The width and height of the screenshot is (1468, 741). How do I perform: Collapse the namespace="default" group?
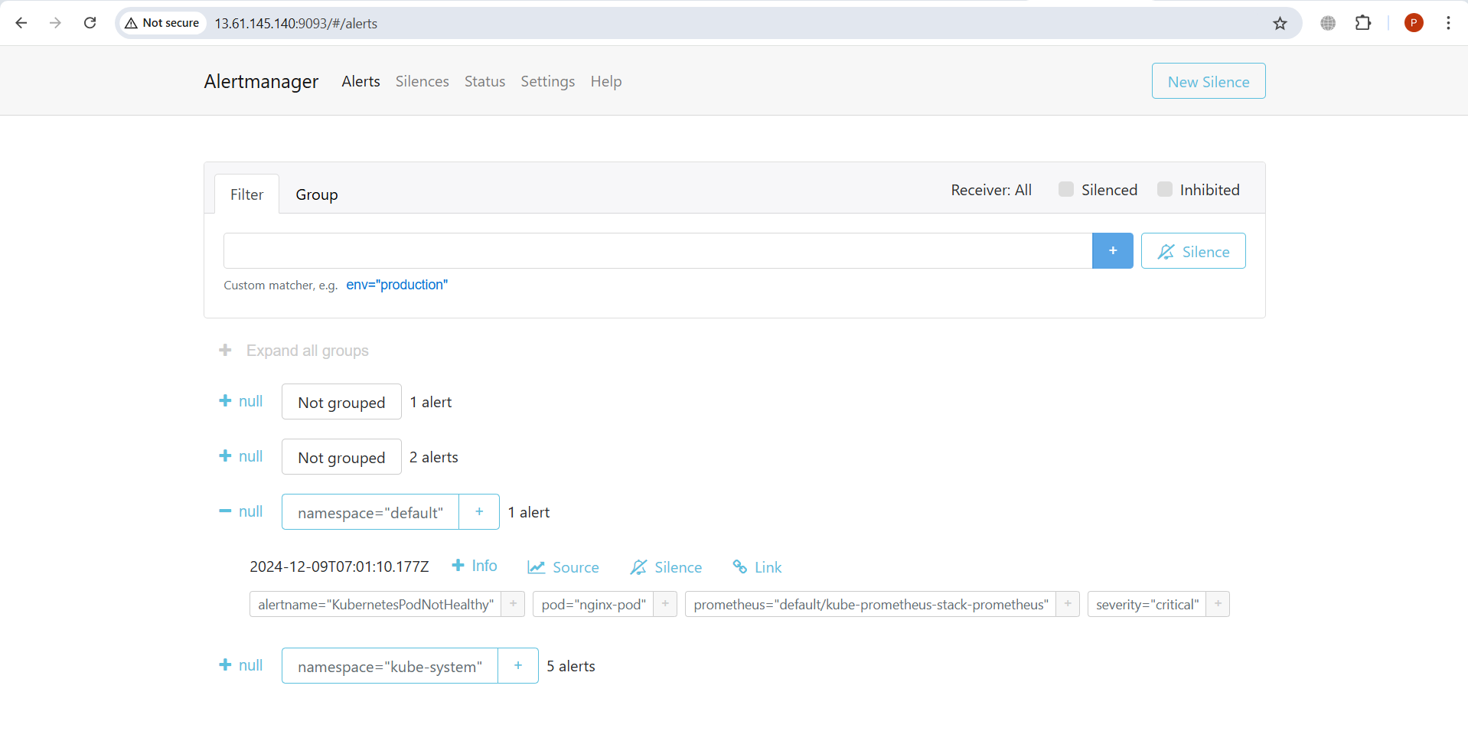click(224, 511)
